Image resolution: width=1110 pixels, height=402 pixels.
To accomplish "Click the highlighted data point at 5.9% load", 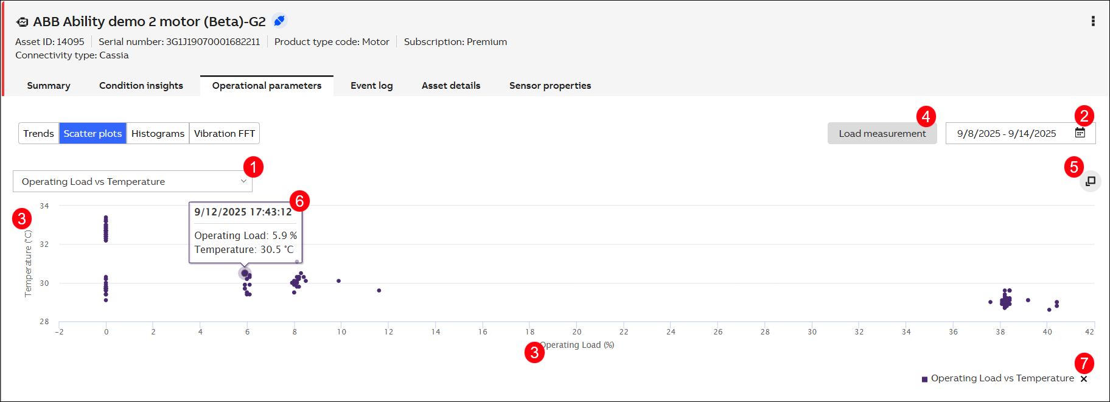I will [245, 273].
